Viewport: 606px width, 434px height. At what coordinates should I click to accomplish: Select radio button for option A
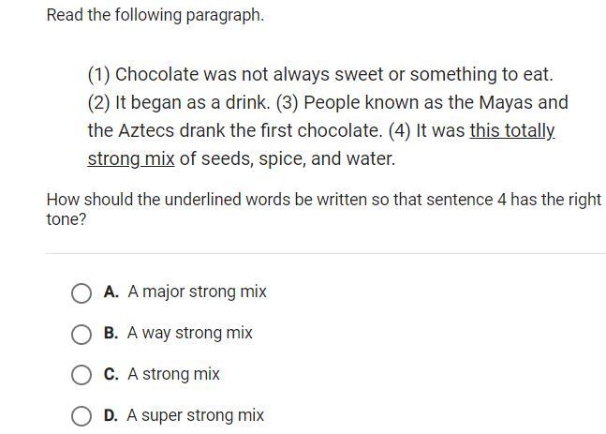pyautogui.click(x=81, y=293)
